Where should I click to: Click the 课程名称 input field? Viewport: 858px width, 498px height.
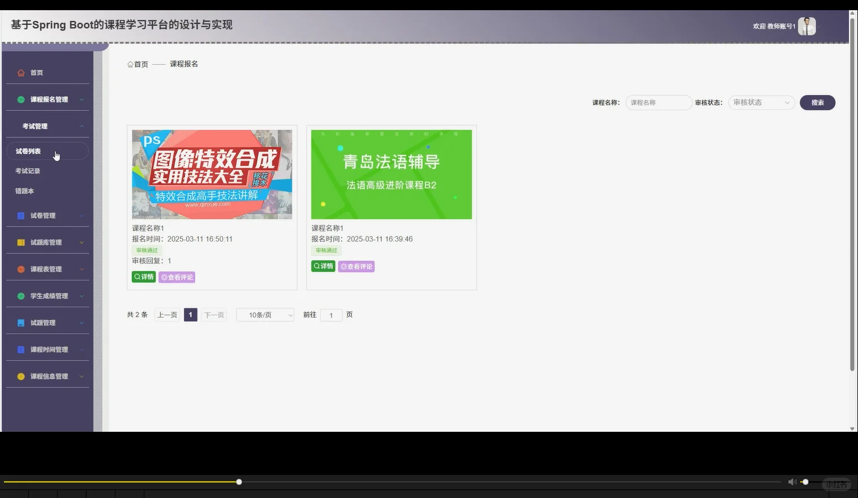click(658, 102)
